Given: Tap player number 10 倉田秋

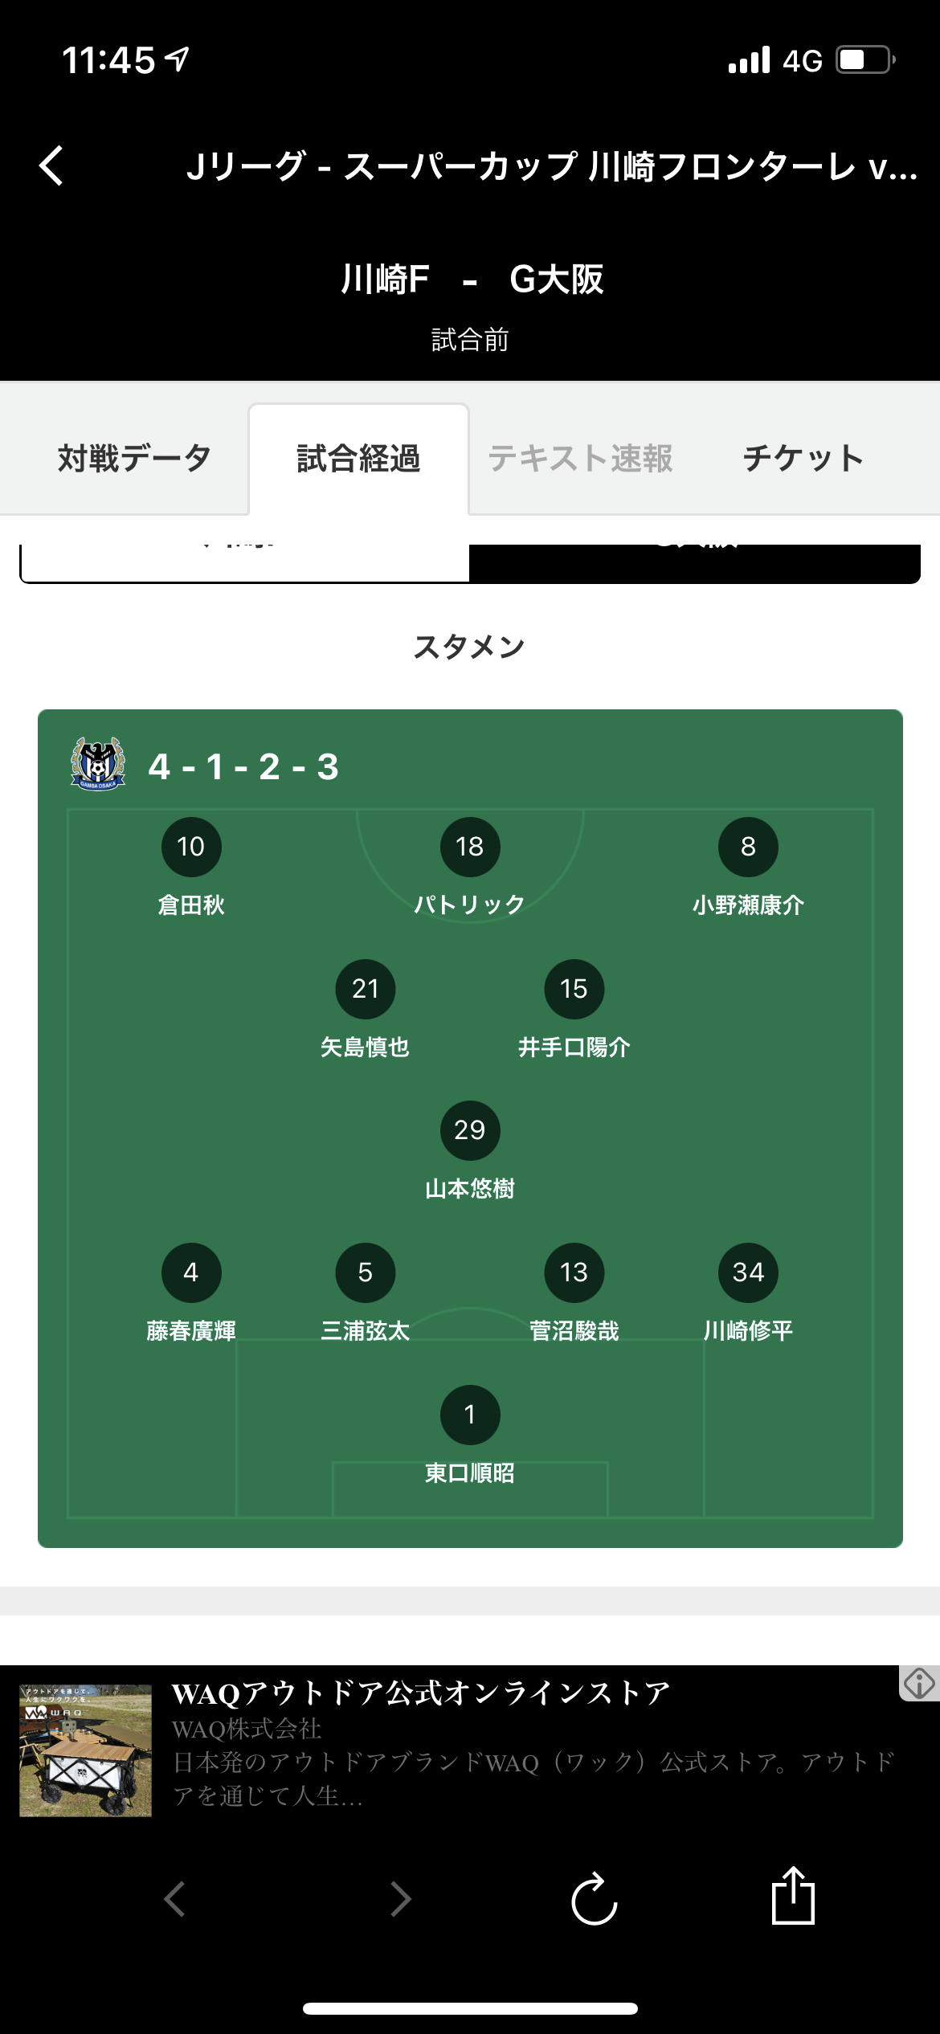Looking at the screenshot, I should coord(191,847).
